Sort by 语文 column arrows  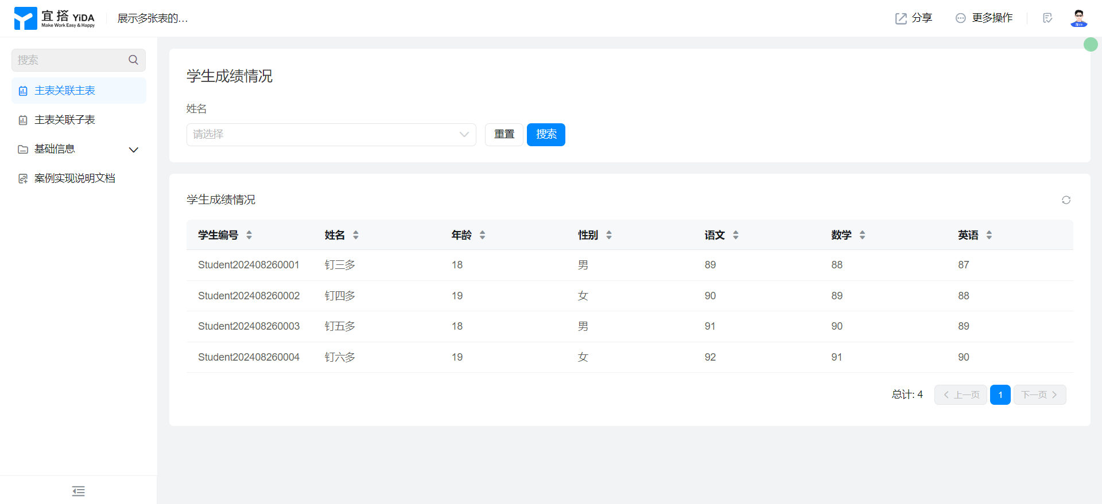[736, 235]
